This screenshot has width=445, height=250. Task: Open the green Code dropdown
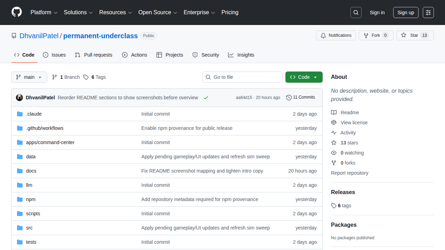(304, 77)
